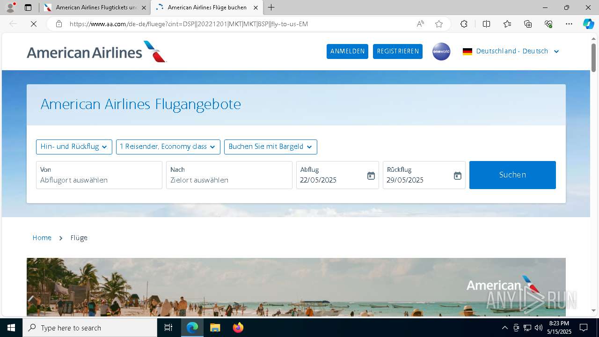This screenshot has height=337, width=599.
Task: Open File Explorer from taskbar
Action: [215, 328]
